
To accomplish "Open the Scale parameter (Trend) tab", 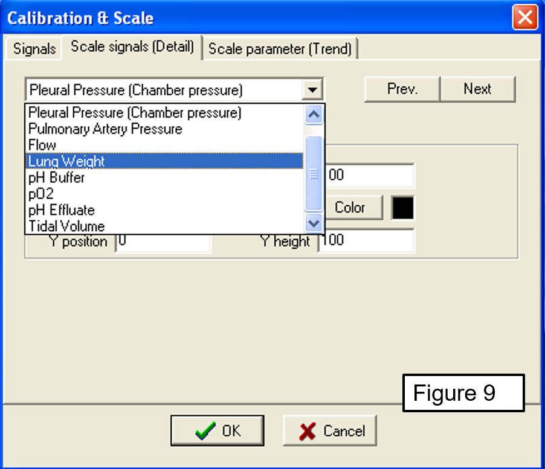I will coord(280,49).
